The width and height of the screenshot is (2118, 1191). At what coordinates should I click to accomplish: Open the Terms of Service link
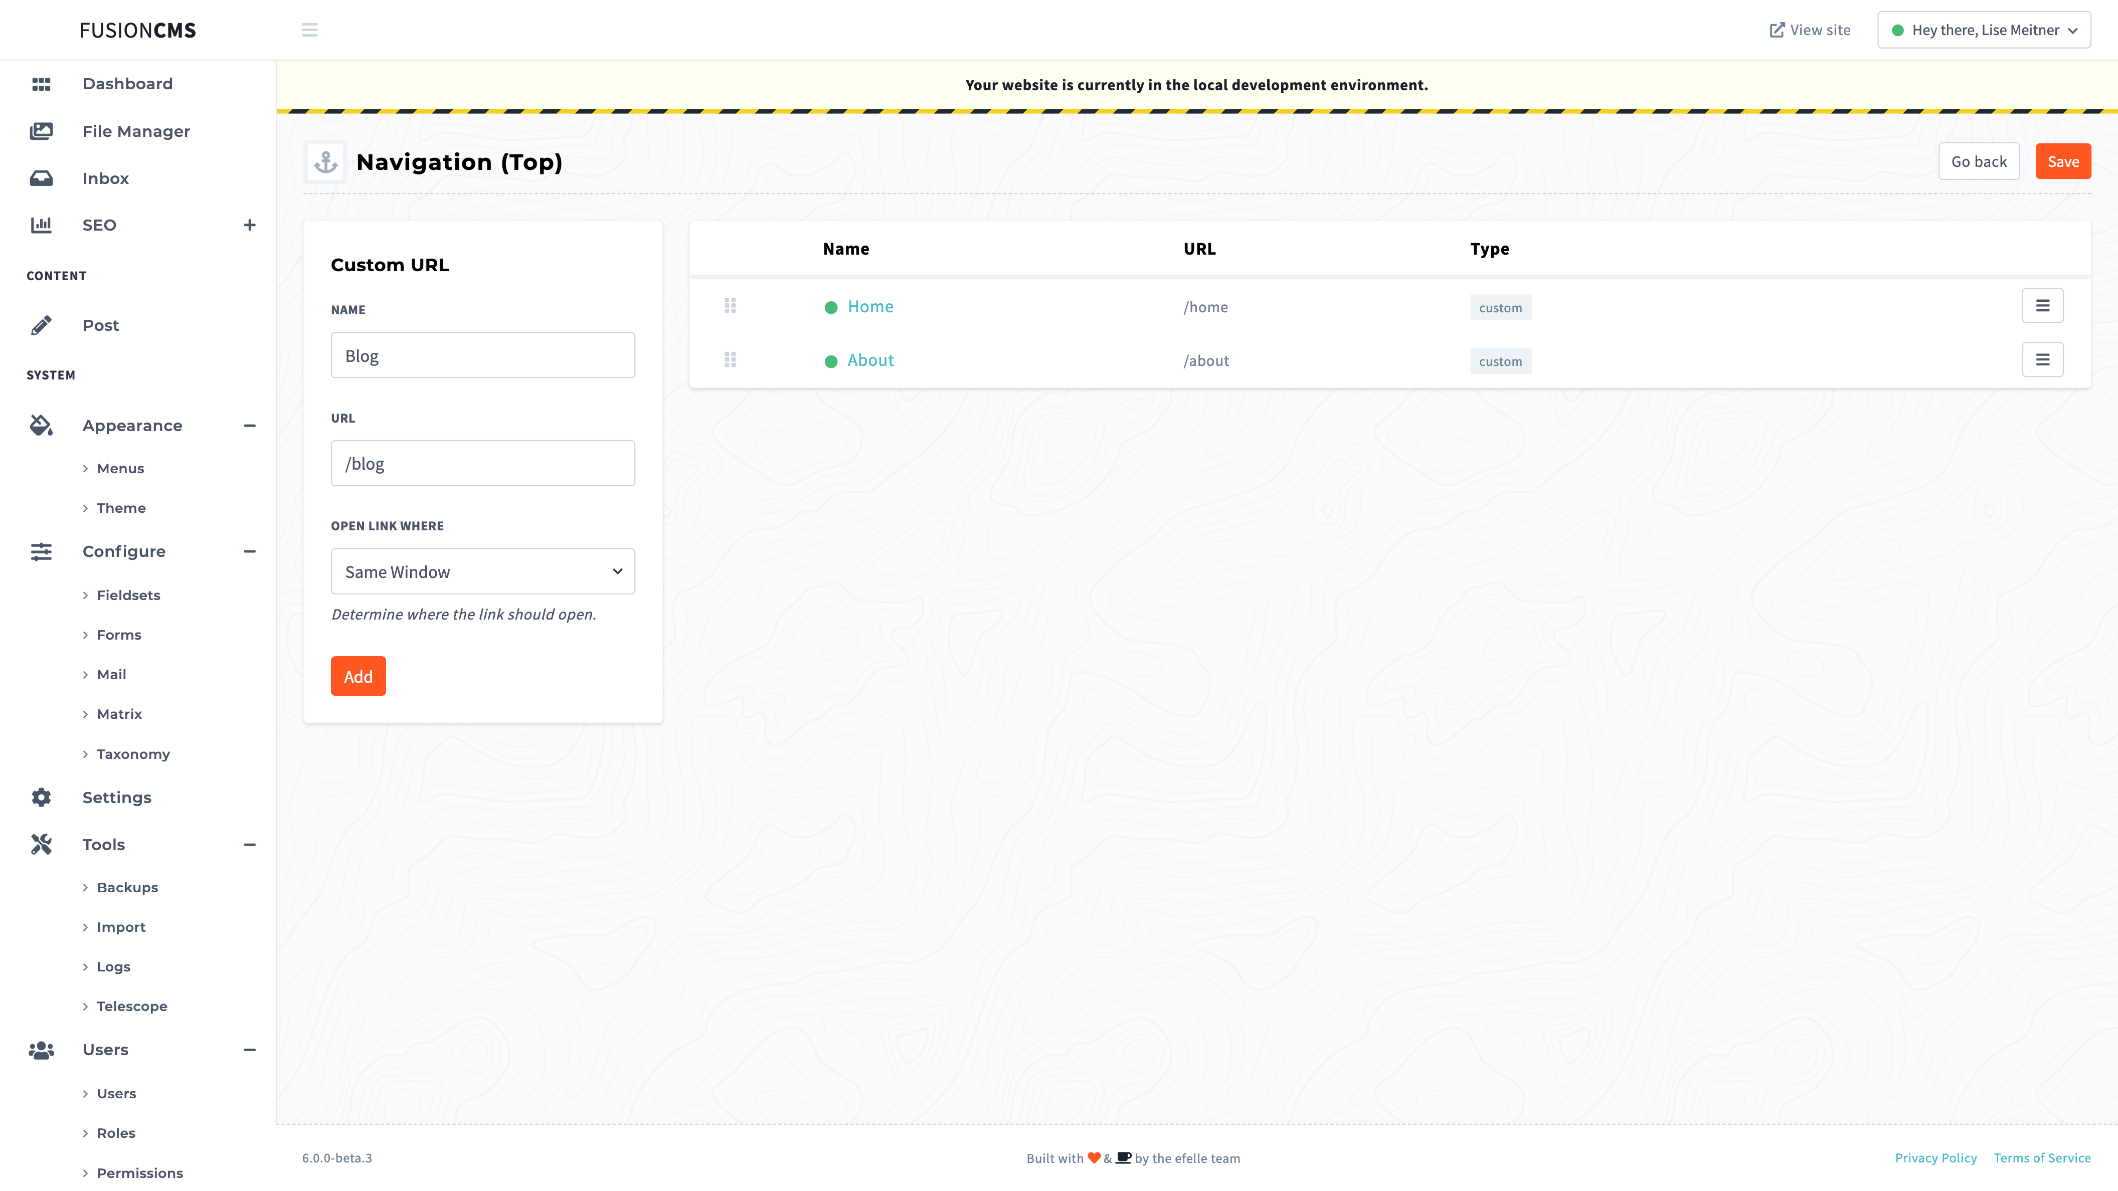(2042, 1157)
